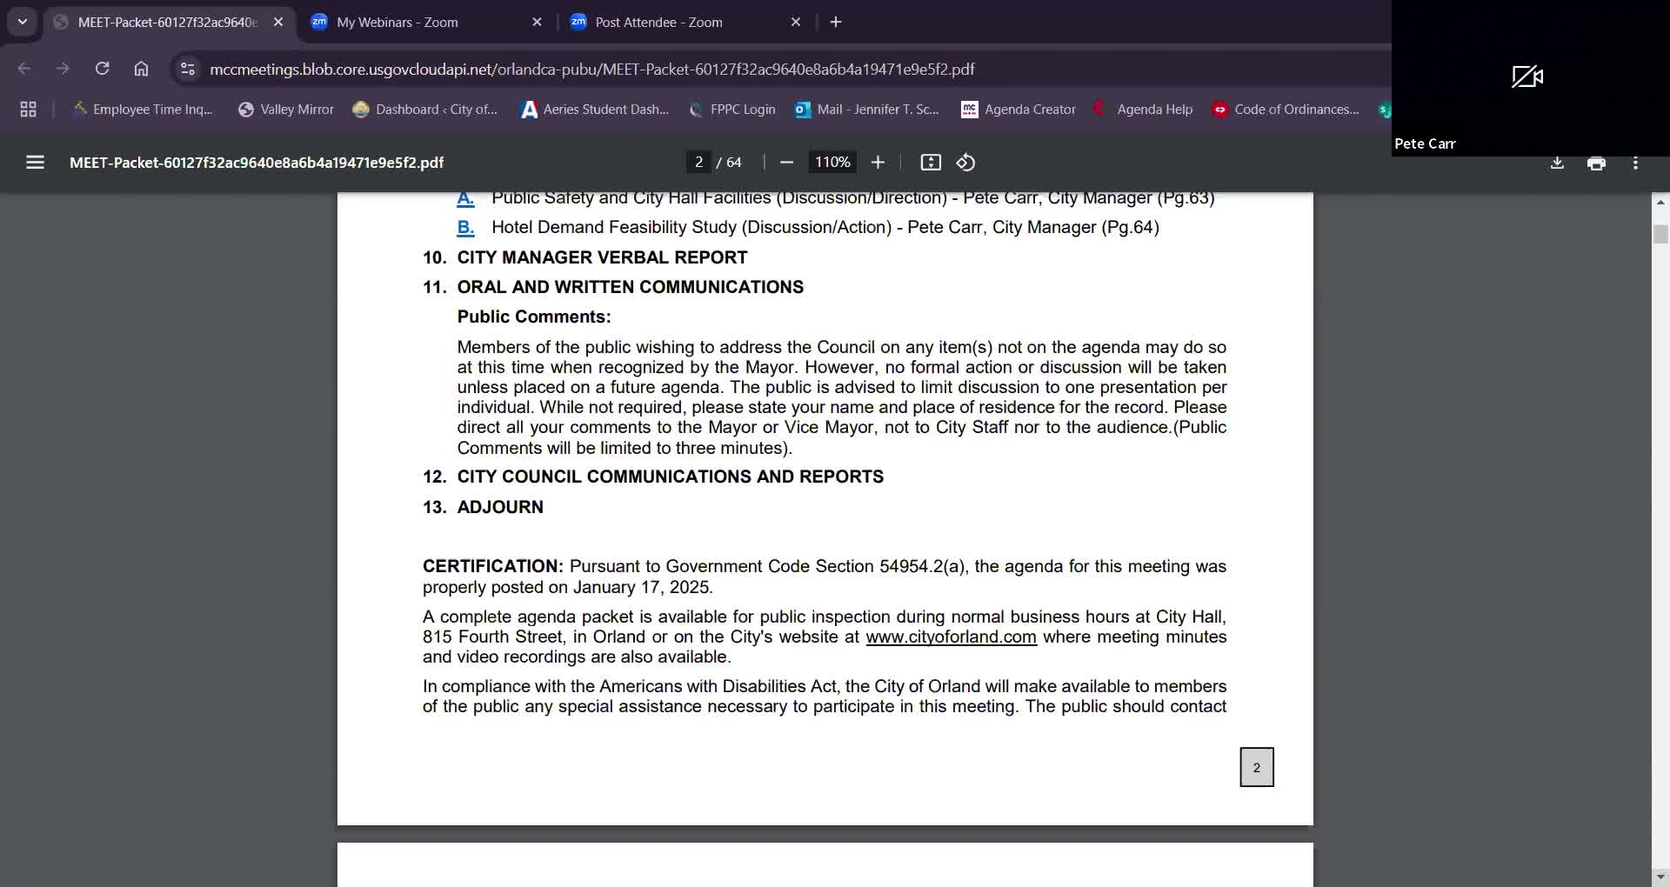
Task: Download the PDF file
Action: click(1557, 163)
